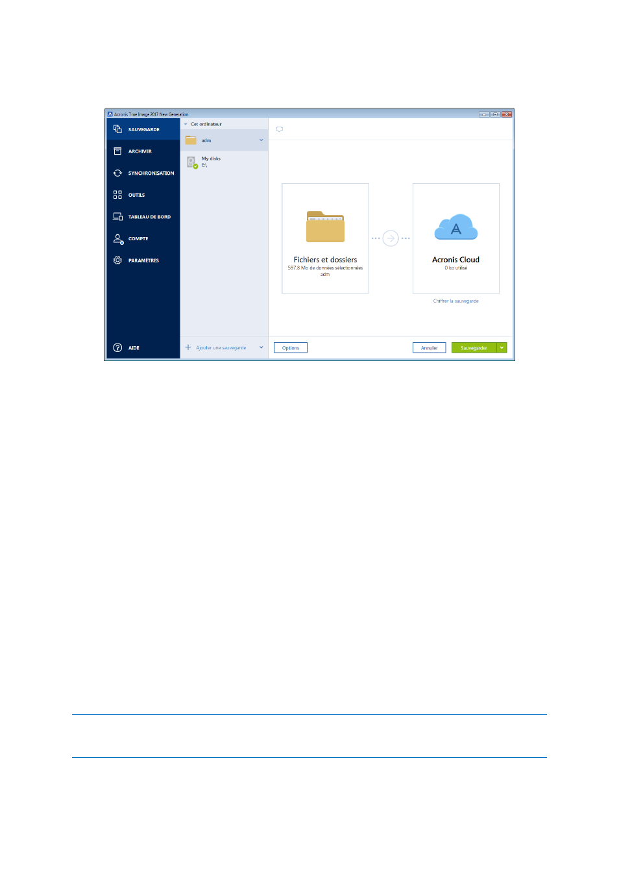
Task: Click the Chiffrer la sauvegarde link
Action: 456,301
